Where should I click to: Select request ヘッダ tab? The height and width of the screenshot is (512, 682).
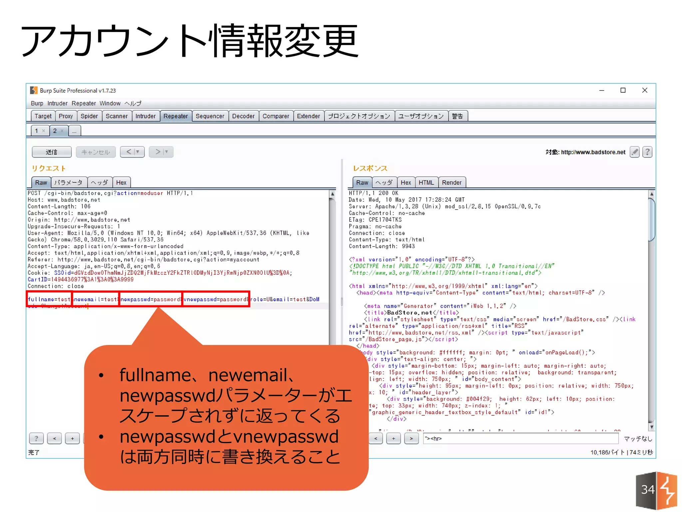click(100, 182)
